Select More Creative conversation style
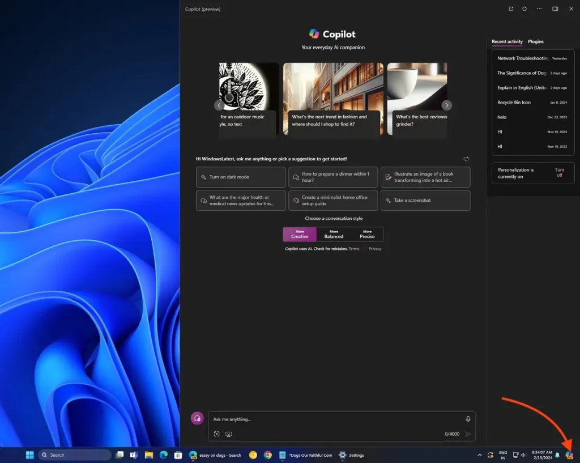Screen dimensions: 580x463 pos(300,234)
